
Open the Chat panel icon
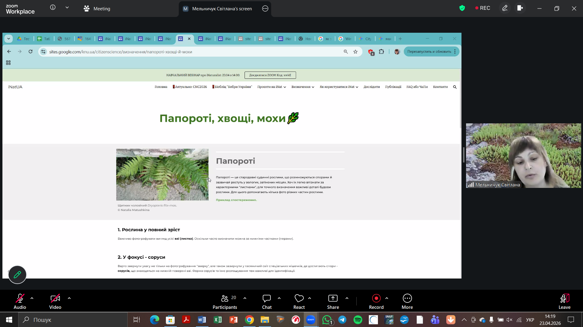(x=266, y=299)
